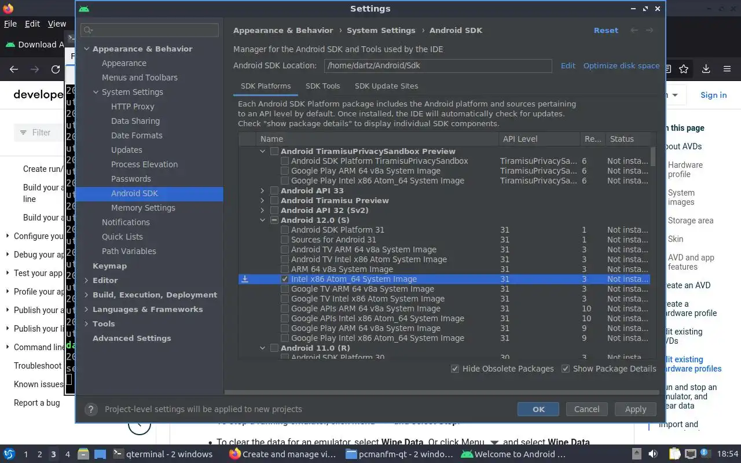Image resolution: width=741 pixels, height=463 pixels.
Task: Open the Edit menu in Firefox
Action: (x=32, y=24)
